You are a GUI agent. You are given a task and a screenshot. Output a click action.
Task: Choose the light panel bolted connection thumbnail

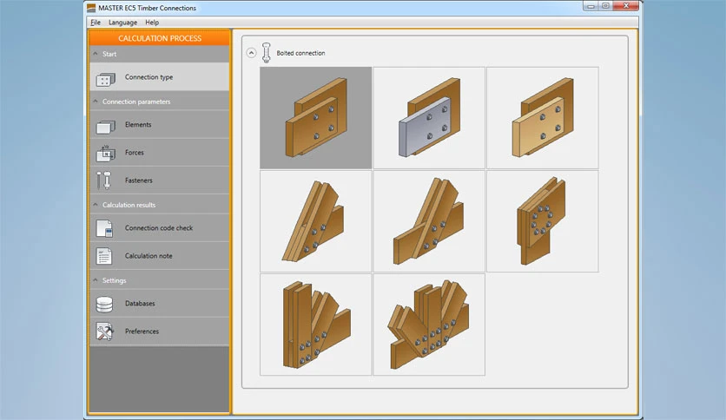pyautogui.click(x=543, y=118)
